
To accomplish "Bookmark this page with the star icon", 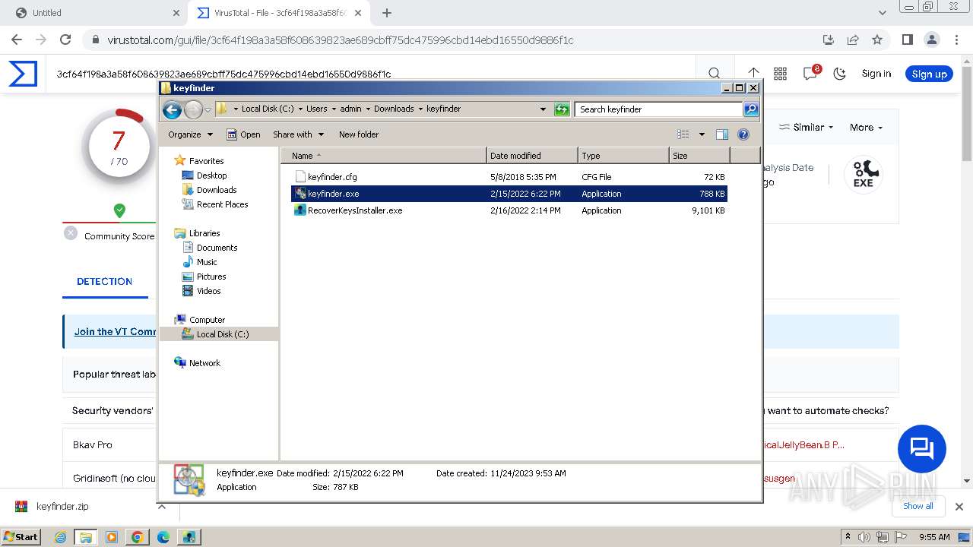I will [877, 40].
